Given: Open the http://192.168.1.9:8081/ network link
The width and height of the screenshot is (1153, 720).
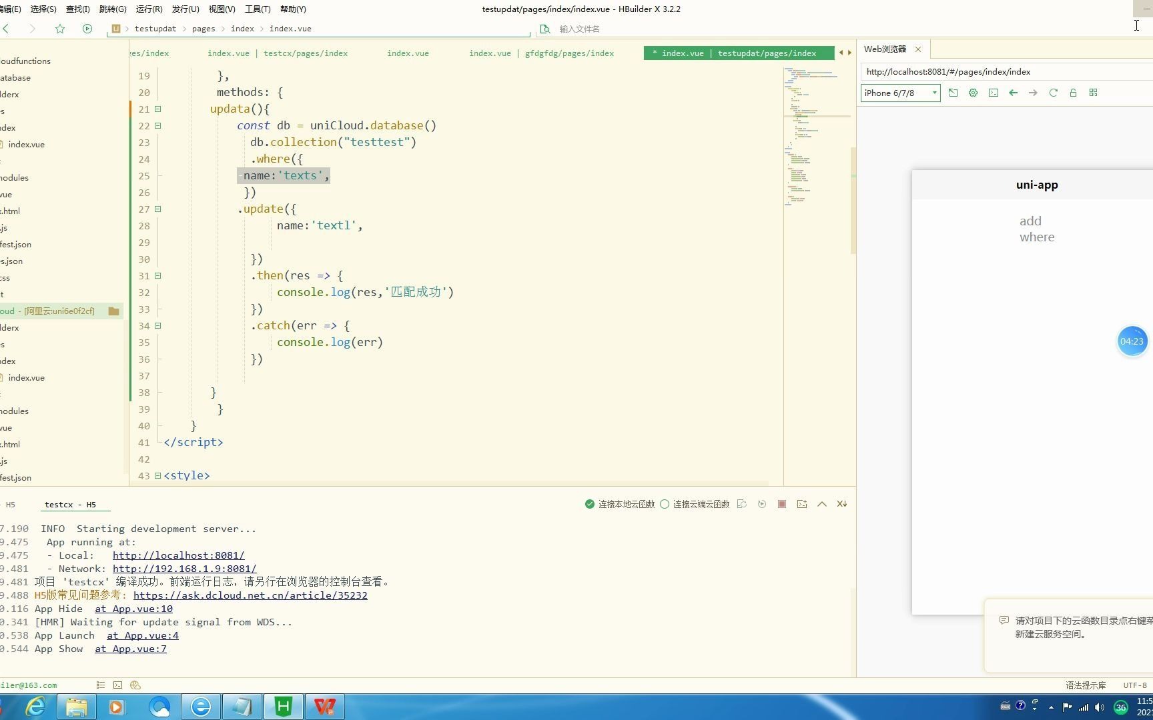Looking at the screenshot, I should [184, 569].
